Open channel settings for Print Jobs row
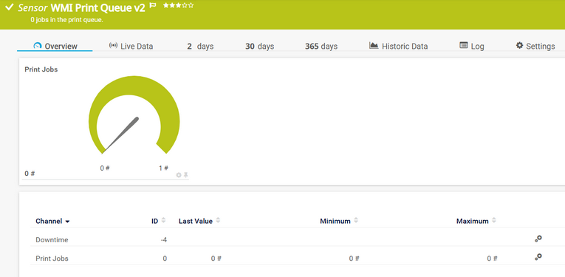The image size is (565, 277). coord(538,257)
